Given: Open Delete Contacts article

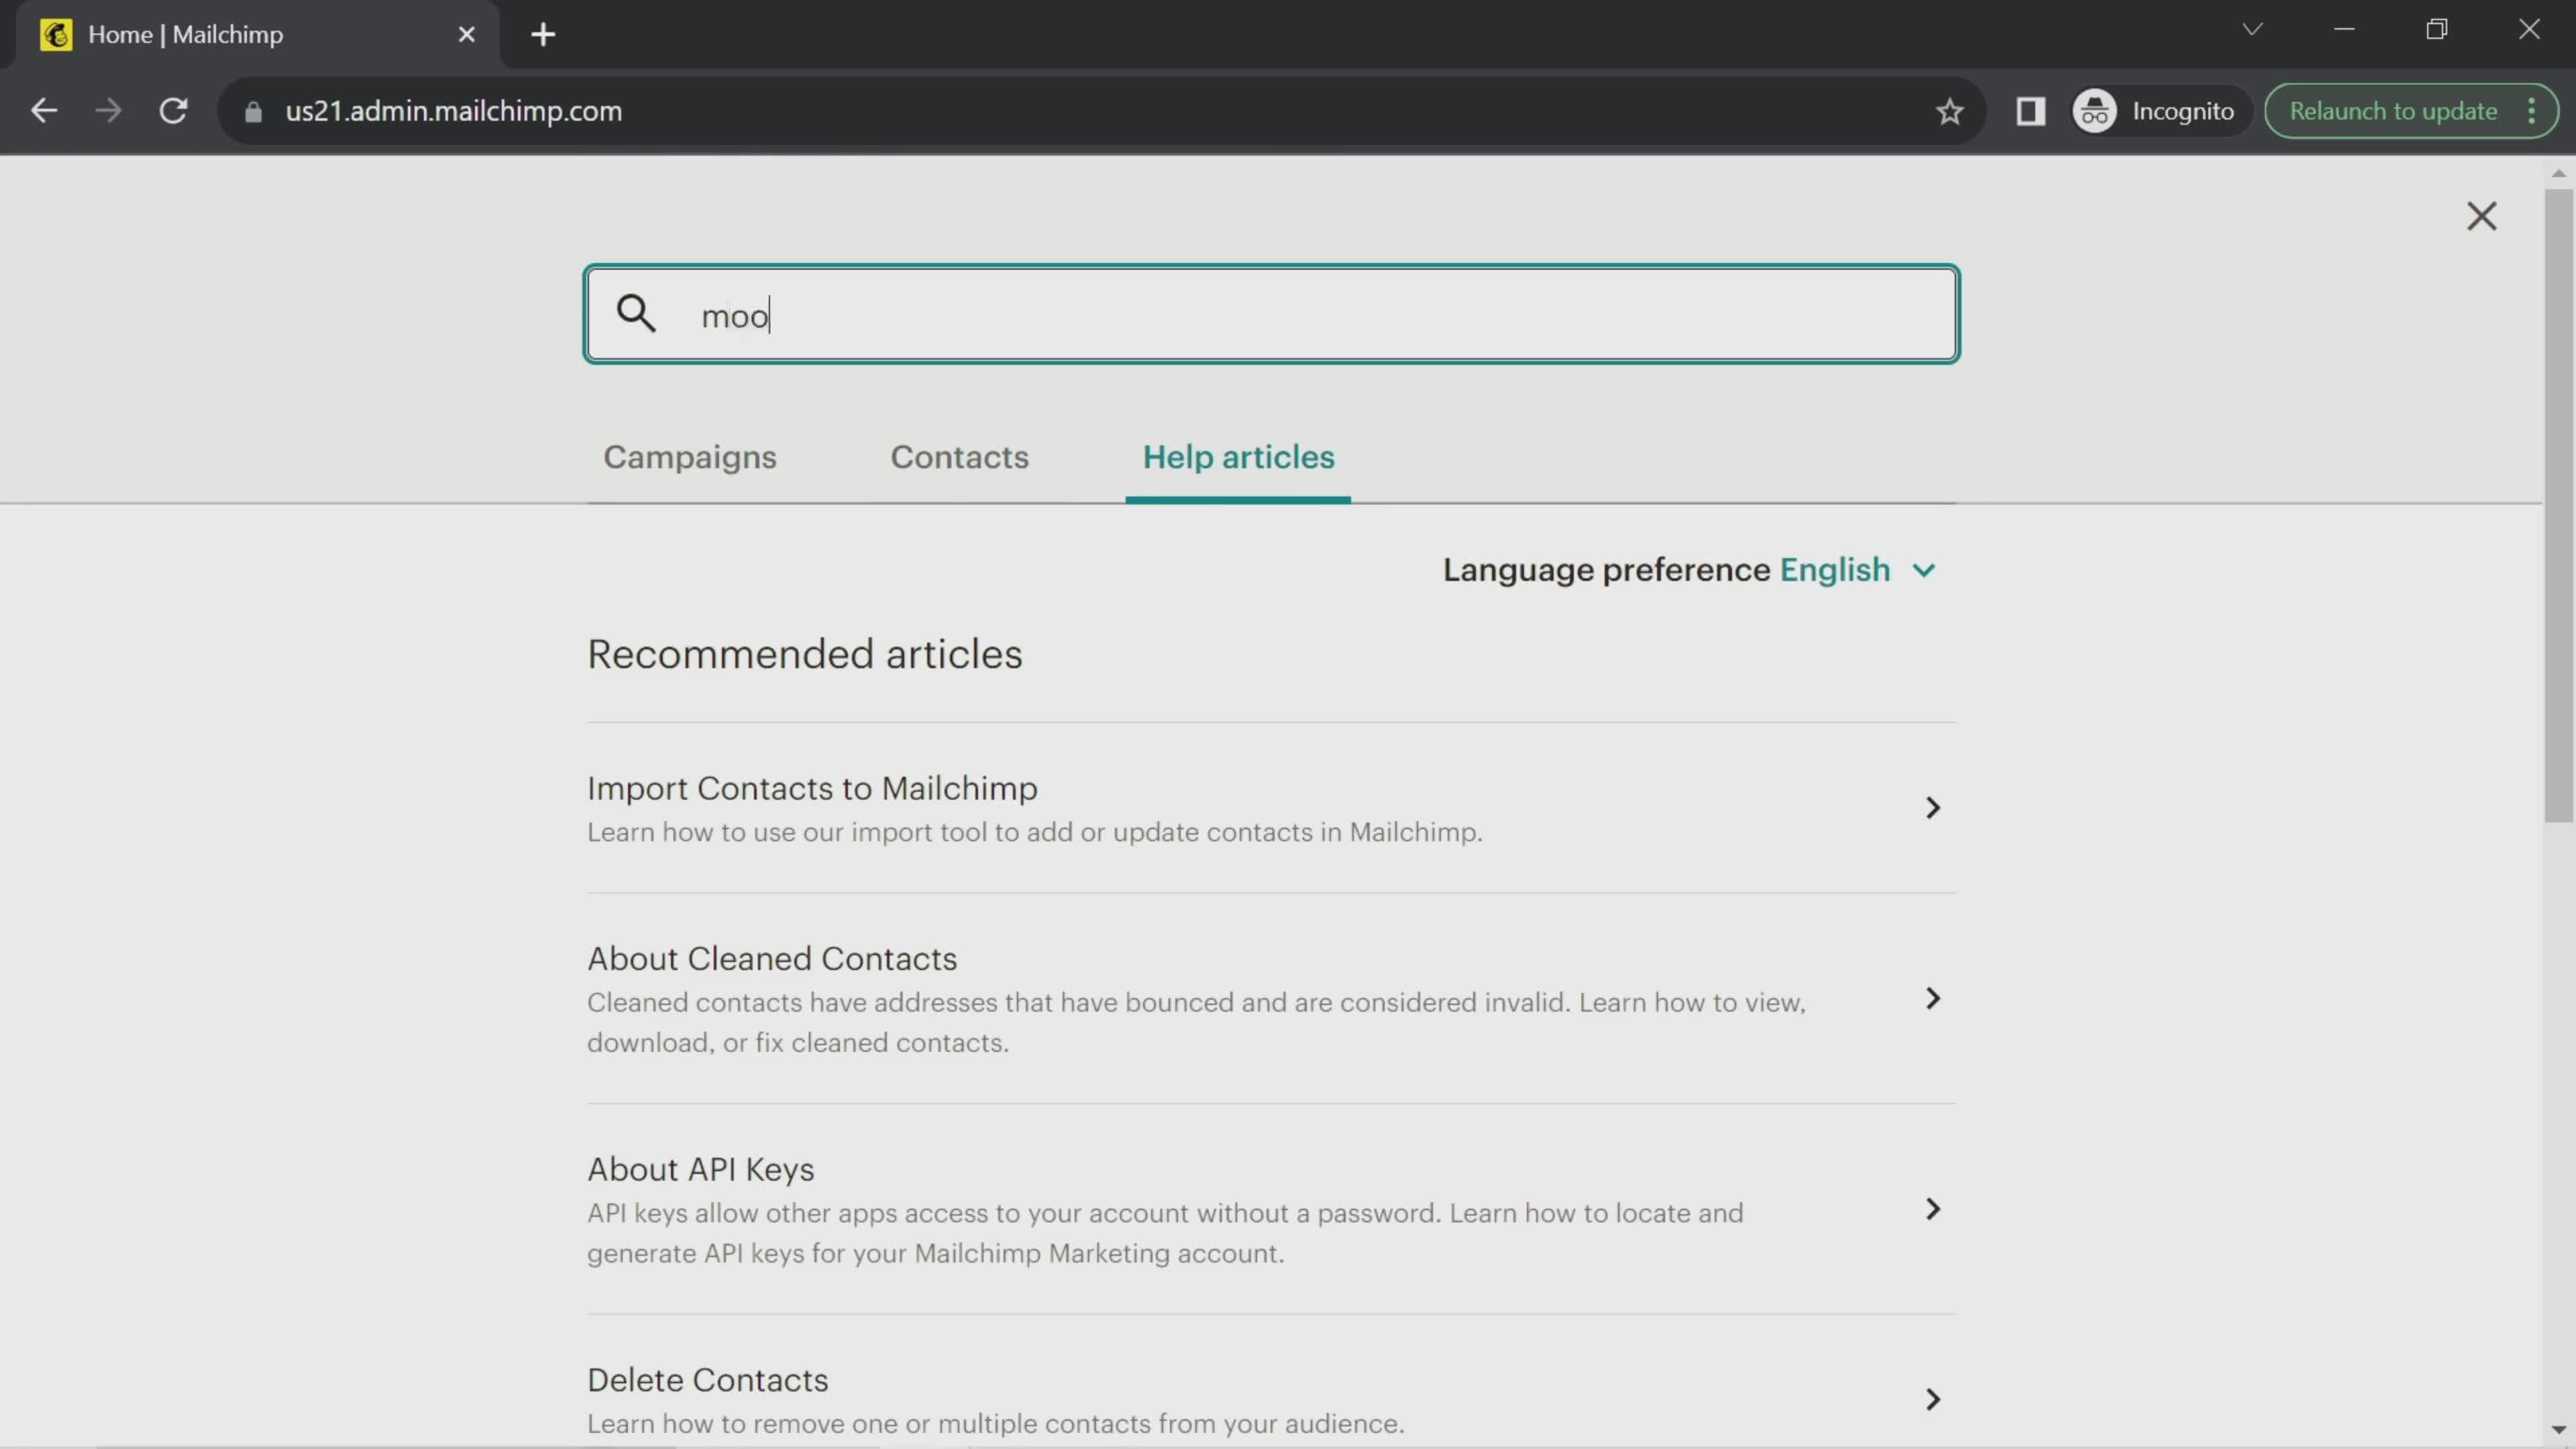Looking at the screenshot, I should tap(708, 1380).
